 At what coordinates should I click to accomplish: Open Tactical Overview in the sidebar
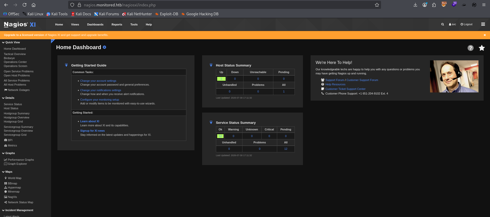click(15, 54)
